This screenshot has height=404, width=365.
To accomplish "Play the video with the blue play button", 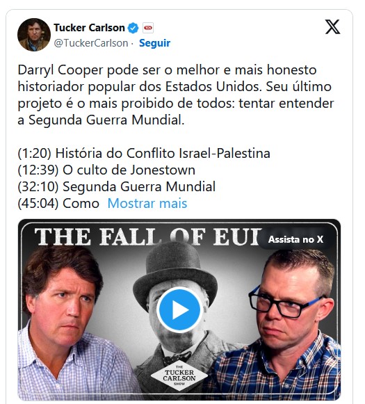I will (179, 309).
